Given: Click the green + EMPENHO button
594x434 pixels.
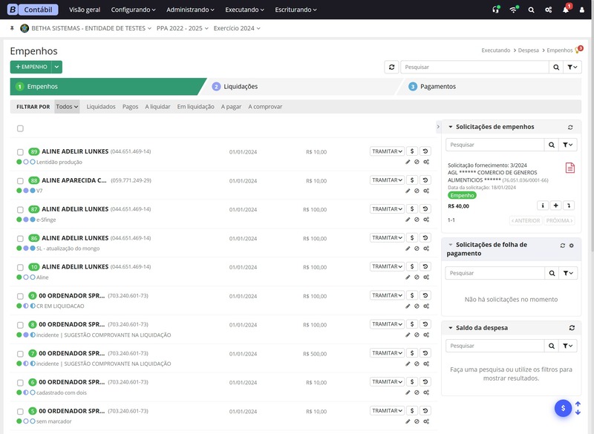Looking at the screenshot, I should click(30, 67).
